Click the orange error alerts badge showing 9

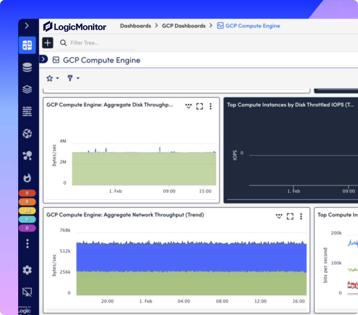click(27, 202)
